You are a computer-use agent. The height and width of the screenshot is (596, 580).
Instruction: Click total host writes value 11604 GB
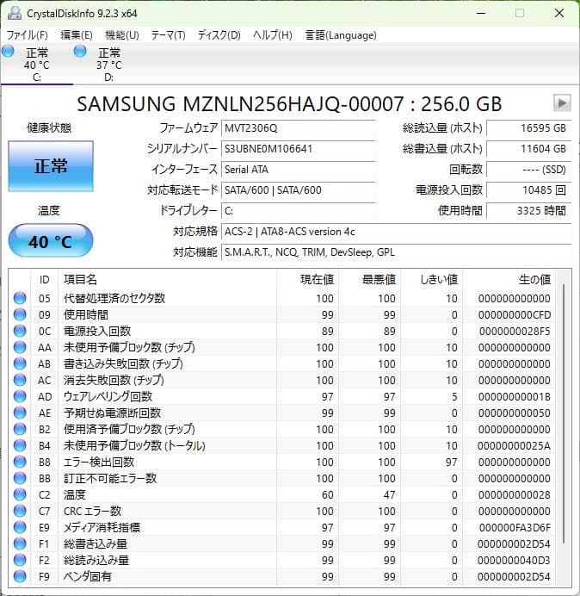[x=528, y=149]
